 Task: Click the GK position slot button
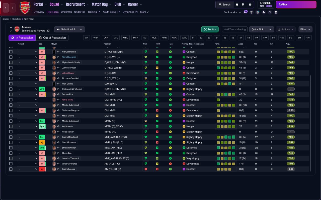(x=87, y=38)
